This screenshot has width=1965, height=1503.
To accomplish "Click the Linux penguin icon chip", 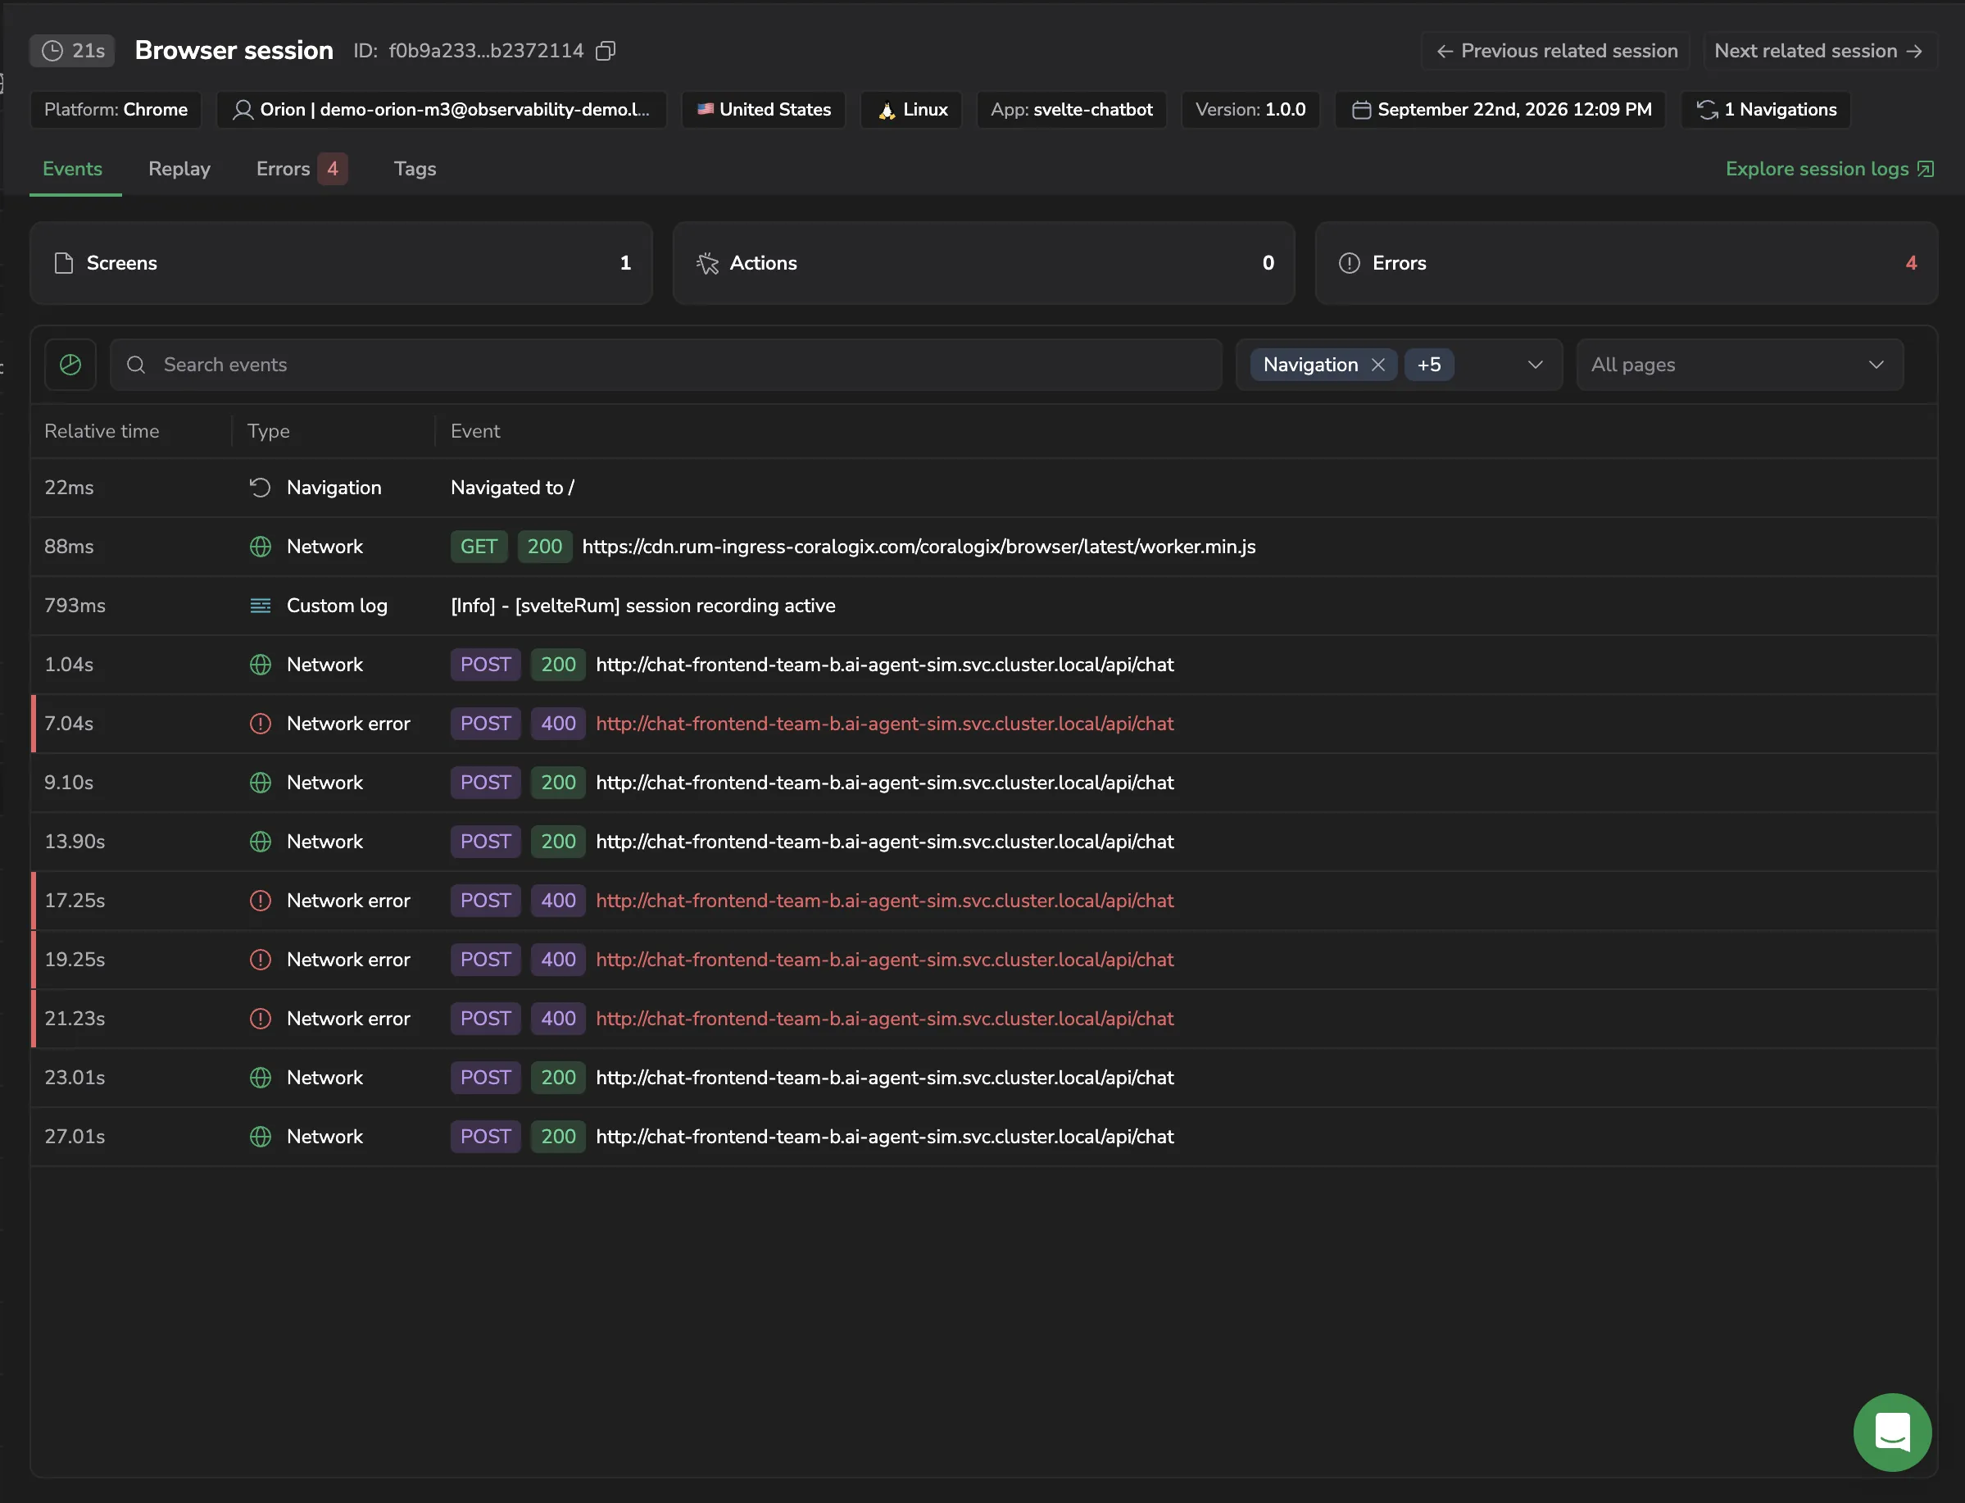I will [x=910, y=110].
